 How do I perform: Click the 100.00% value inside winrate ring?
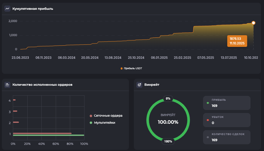168,122
